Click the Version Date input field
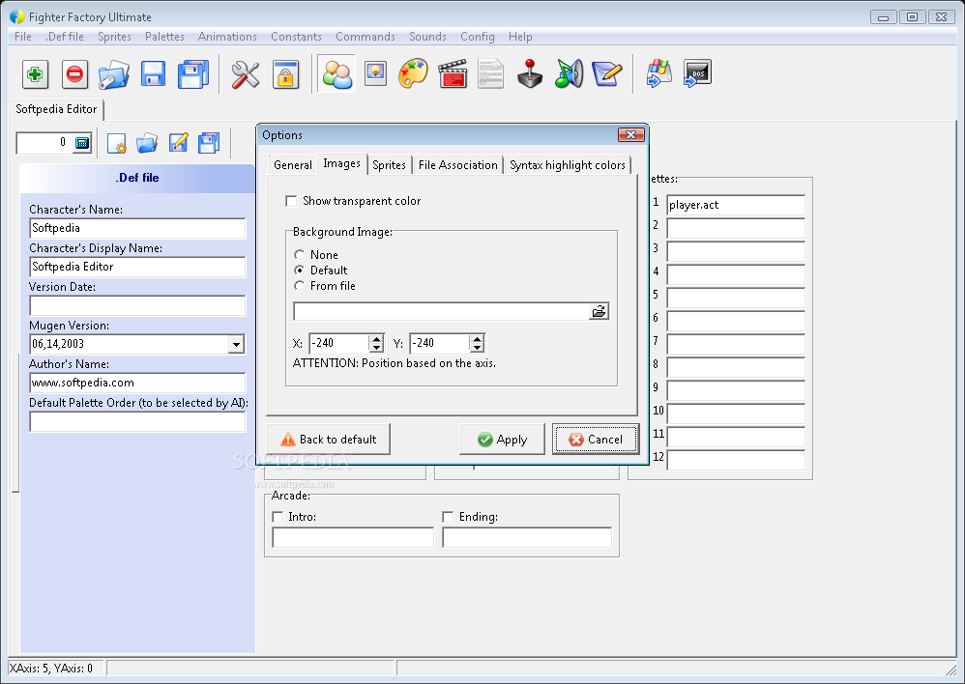Image resolution: width=965 pixels, height=684 pixels. [137, 305]
